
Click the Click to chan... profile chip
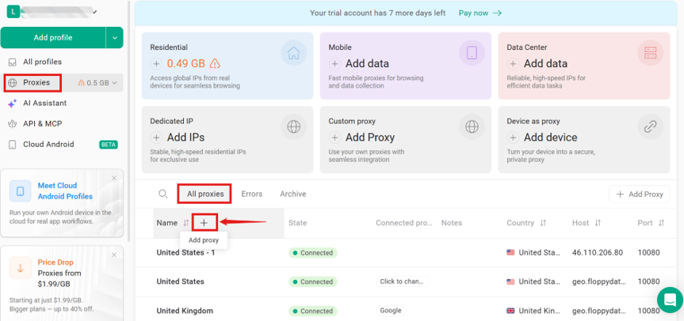tap(403, 281)
